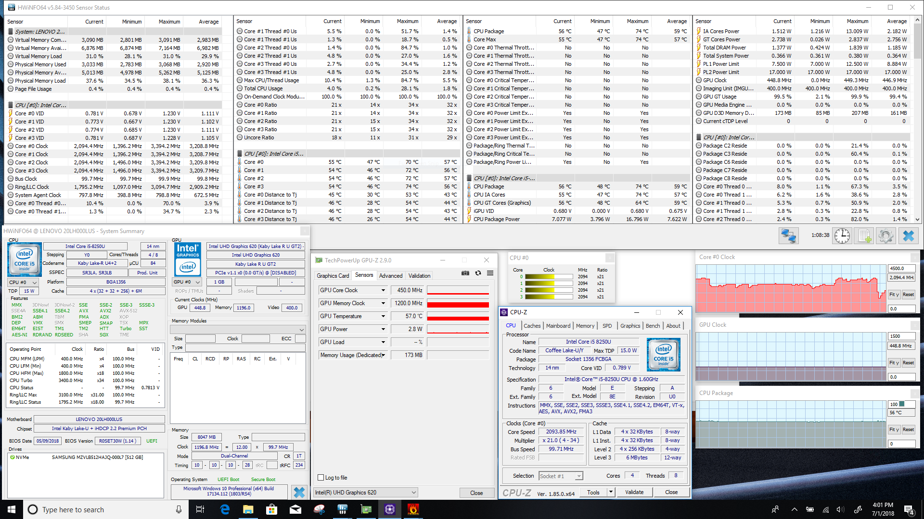Image resolution: width=924 pixels, height=519 pixels.
Task: Click the GPU-Z refresh icon
Action: pos(478,273)
